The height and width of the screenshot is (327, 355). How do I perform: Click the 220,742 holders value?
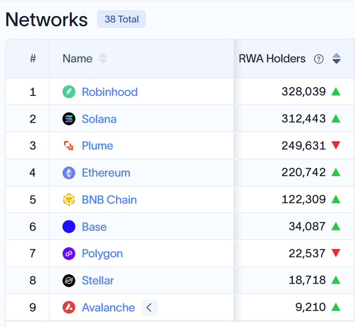[304, 172]
